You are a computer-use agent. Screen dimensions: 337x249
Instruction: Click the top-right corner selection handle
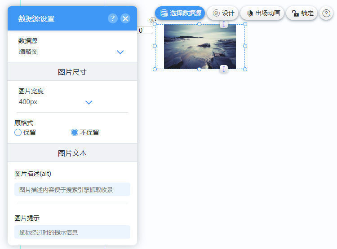coord(245,24)
